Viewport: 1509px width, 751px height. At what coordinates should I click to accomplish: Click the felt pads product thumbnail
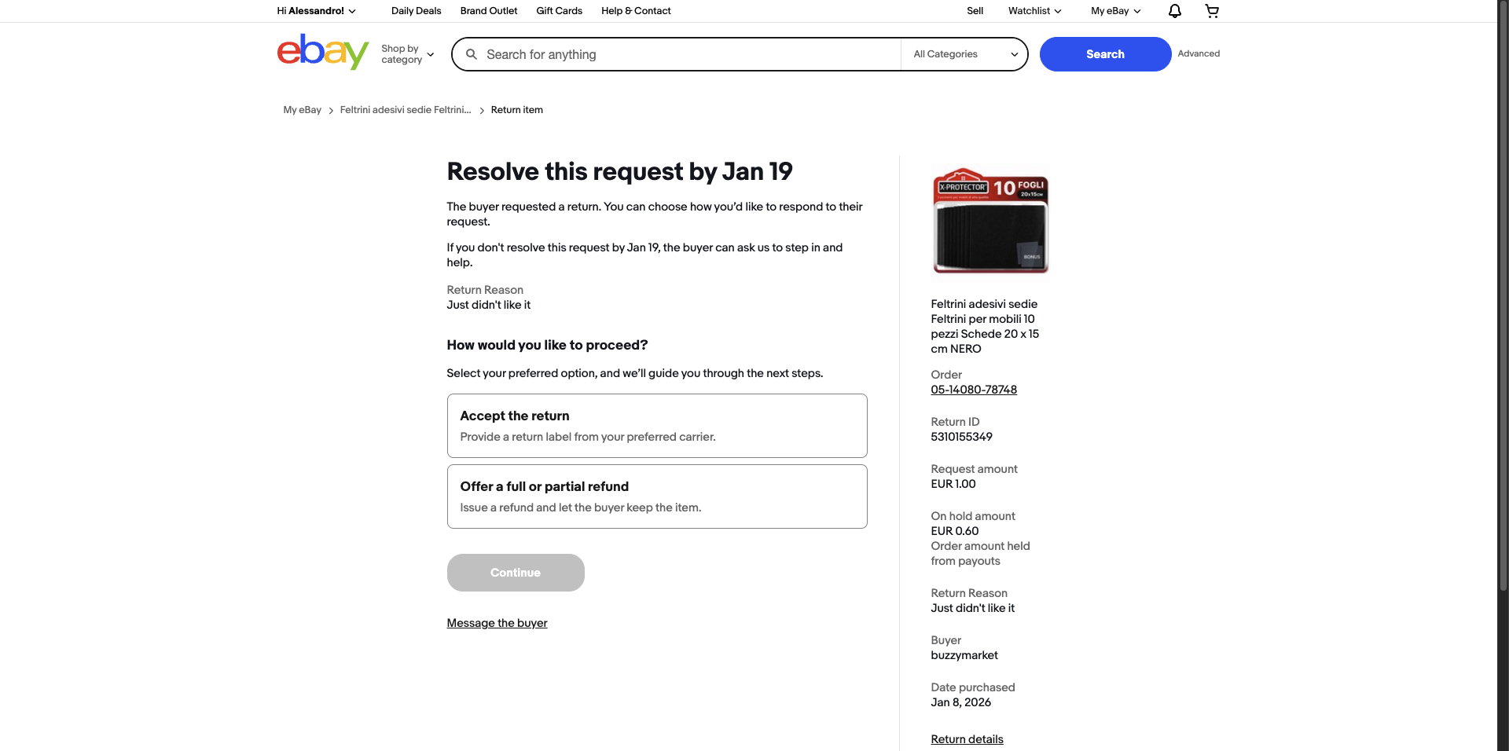[x=990, y=222]
